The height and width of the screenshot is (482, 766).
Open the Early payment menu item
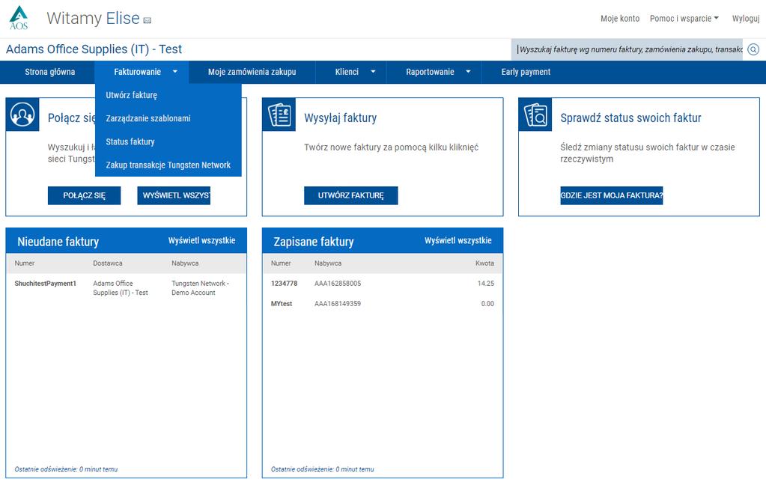[x=526, y=72]
